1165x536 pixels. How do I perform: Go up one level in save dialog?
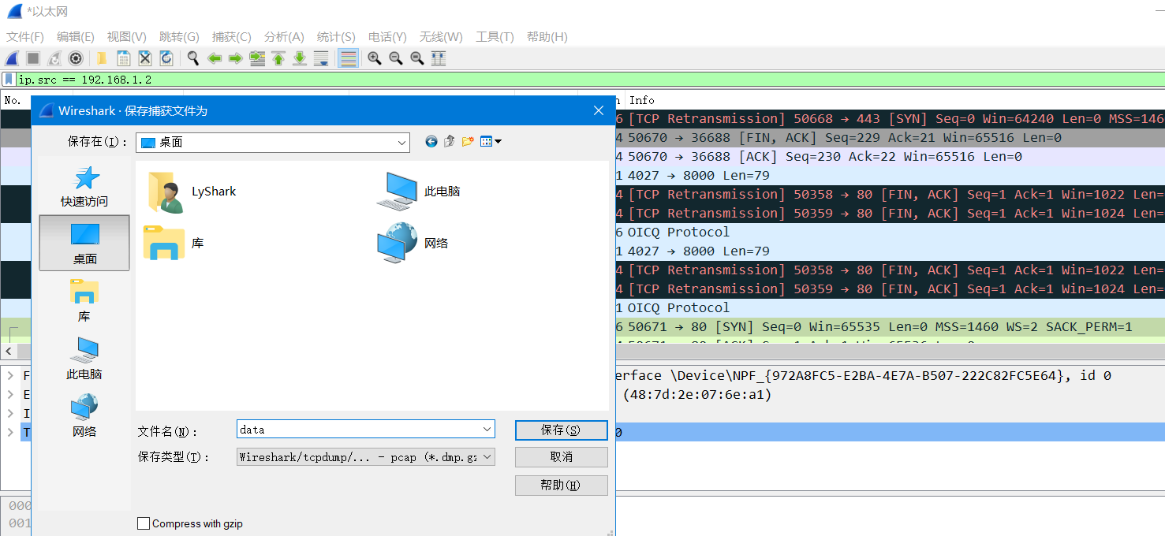[x=450, y=142]
